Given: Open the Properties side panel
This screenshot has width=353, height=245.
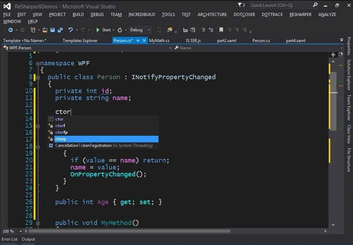Looking at the screenshot, I should [x=349, y=46].
